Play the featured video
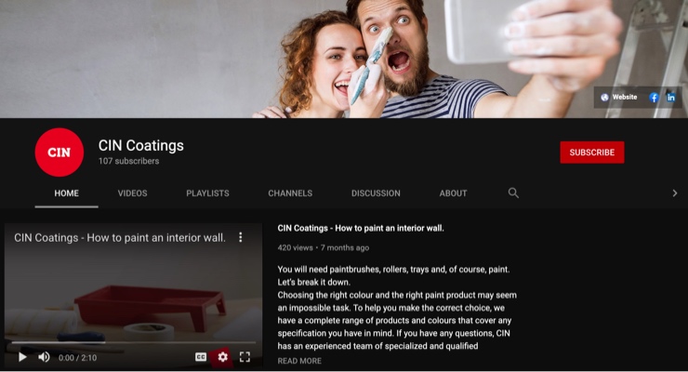Viewport: 688px width, 372px height. click(22, 357)
